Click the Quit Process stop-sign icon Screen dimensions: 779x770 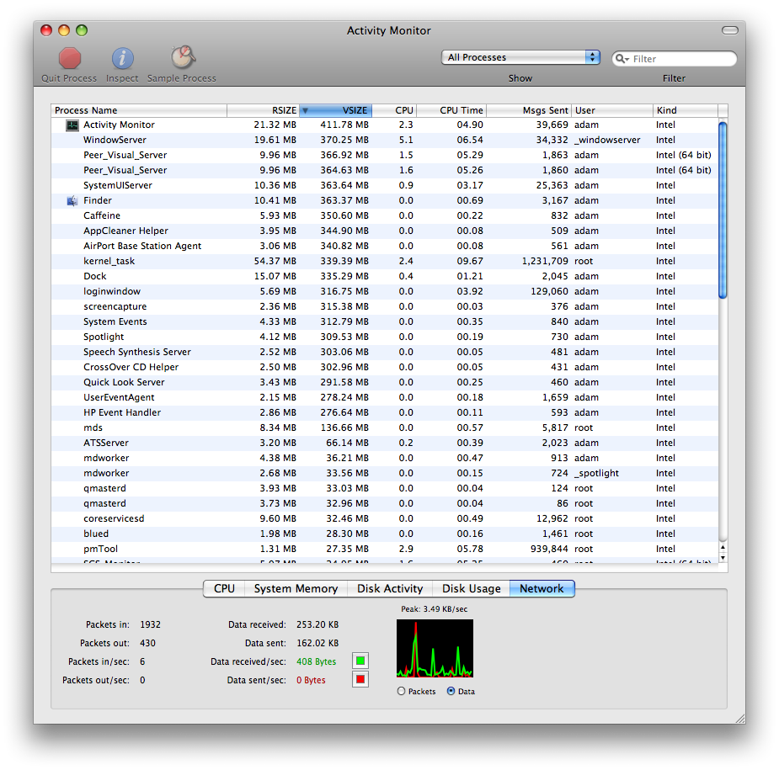(70, 59)
